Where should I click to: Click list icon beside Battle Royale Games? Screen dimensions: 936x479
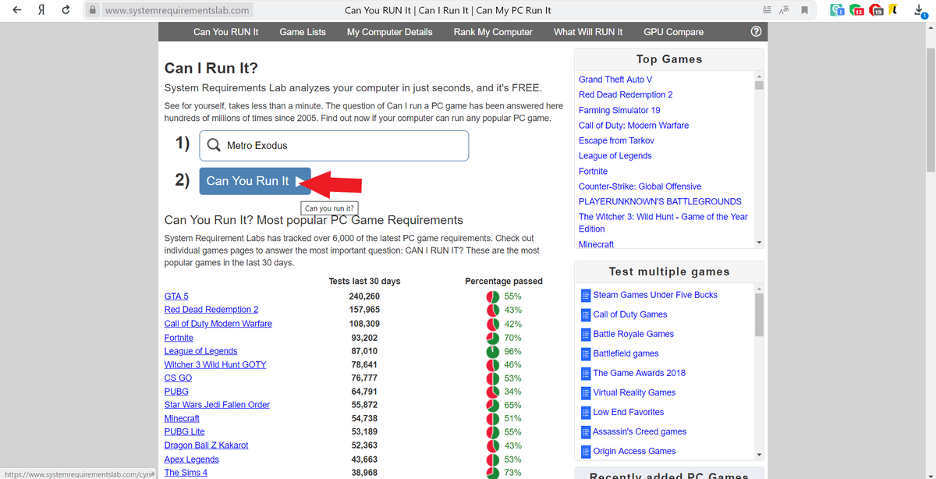(x=586, y=334)
